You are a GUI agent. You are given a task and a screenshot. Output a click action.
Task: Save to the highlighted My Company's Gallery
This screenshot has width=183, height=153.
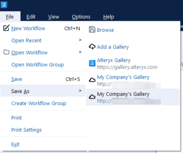(x=133, y=97)
